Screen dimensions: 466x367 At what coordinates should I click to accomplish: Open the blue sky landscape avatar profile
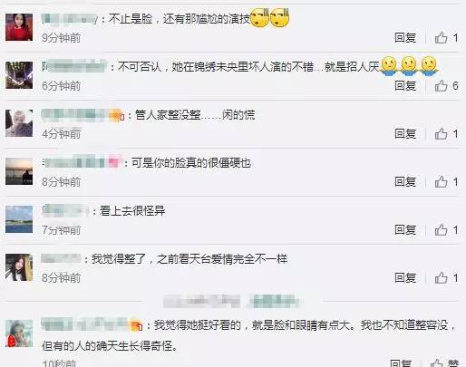[x=19, y=219]
